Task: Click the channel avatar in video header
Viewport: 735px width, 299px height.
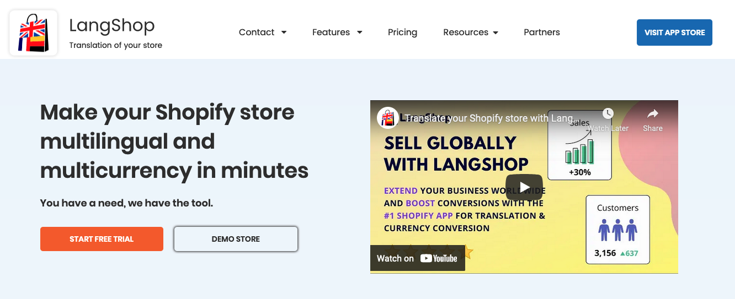Action: click(388, 118)
